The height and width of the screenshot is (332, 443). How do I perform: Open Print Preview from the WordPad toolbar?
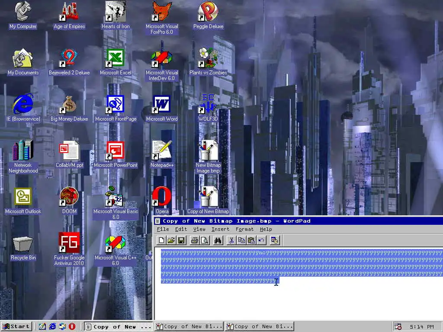(x=205, y=240)
